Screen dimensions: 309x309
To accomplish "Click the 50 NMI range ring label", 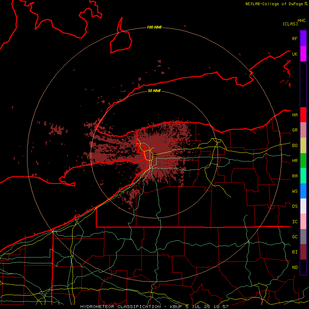I will click(154, 91).
